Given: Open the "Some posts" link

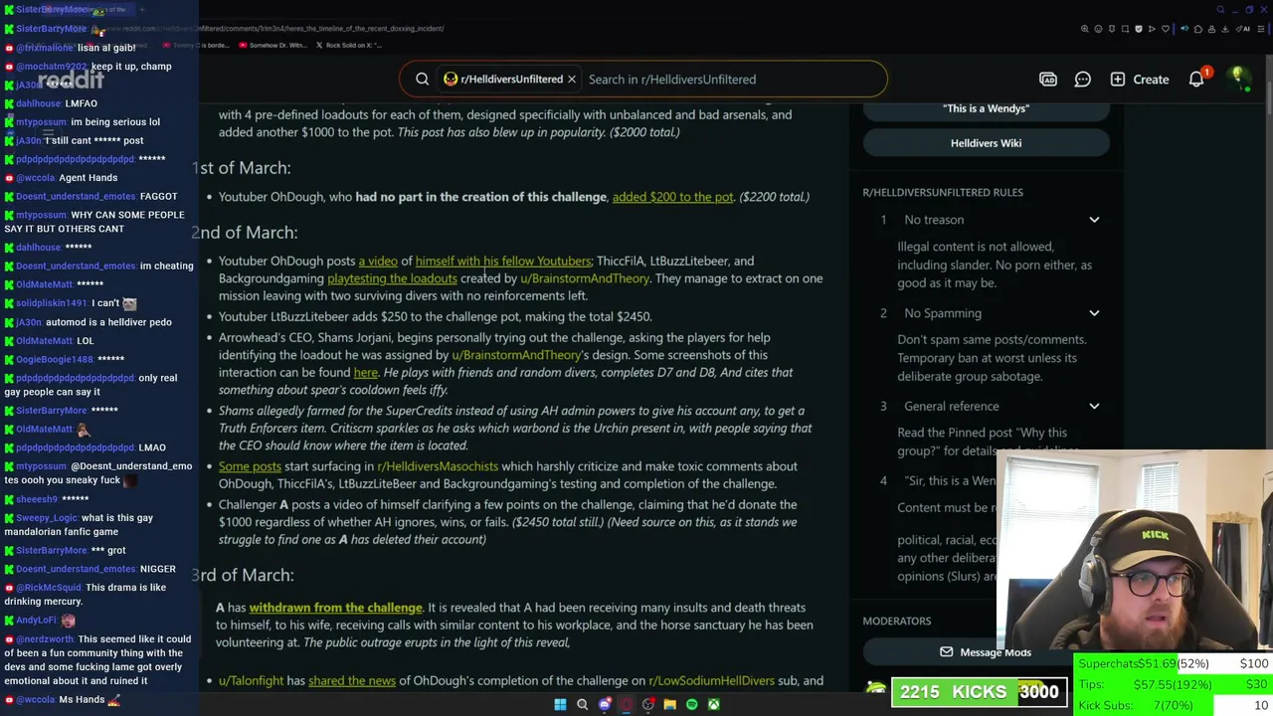Looking at the screenshot, I should point(250,466).
